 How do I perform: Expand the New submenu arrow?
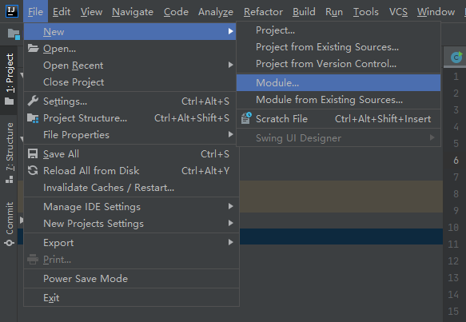tap(230, 31)
